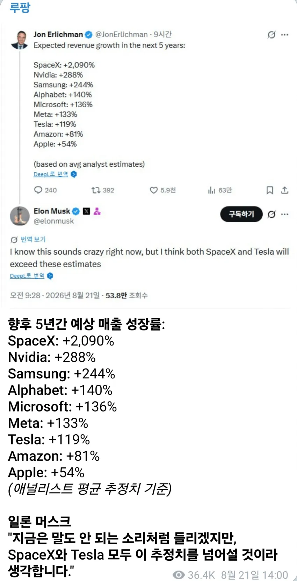Screen dimensions: 297x581
Task: Open more options on Elon Musk's tweet
Action: (x=285, y=214)
